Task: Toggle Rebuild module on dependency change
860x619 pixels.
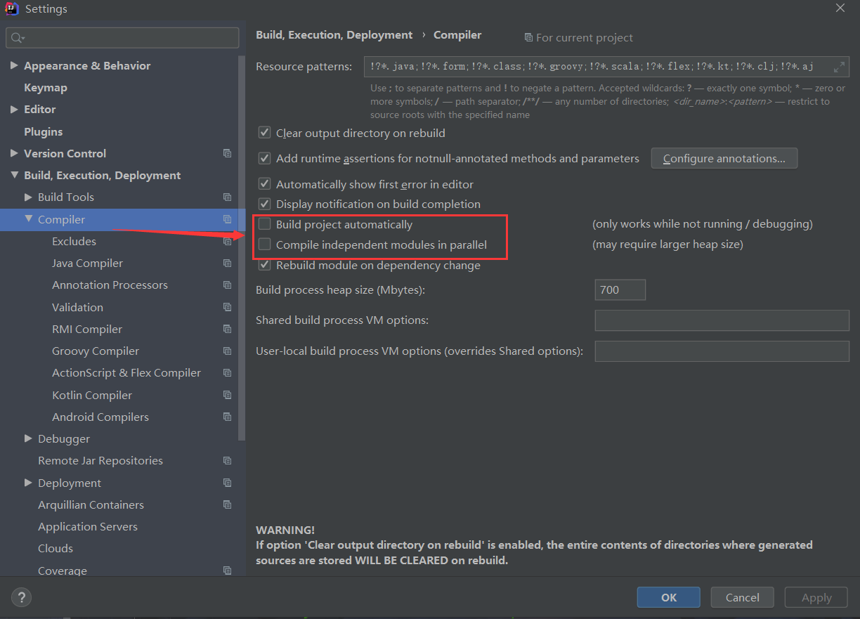Action: [x=265, y=265]
